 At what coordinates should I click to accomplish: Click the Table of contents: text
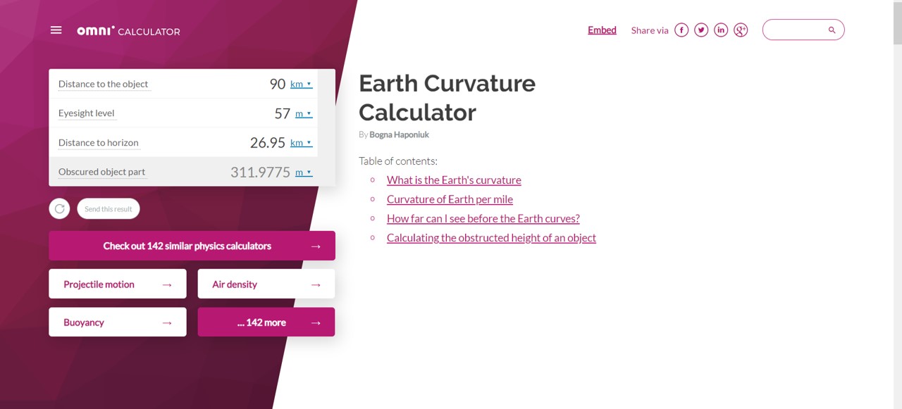(x=398, y=161)
